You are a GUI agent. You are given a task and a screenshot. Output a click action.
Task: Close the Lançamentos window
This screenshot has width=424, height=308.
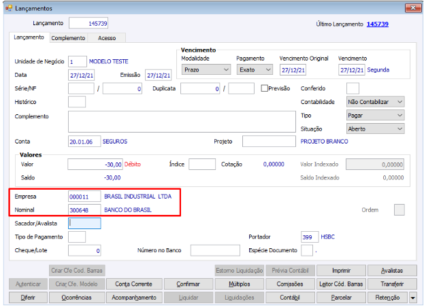coord(413,8)
